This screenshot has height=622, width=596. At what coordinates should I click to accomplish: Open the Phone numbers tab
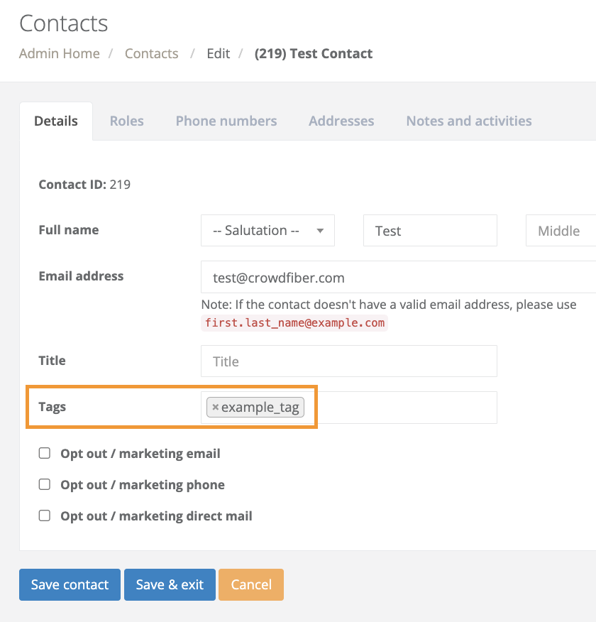point(226,121)
